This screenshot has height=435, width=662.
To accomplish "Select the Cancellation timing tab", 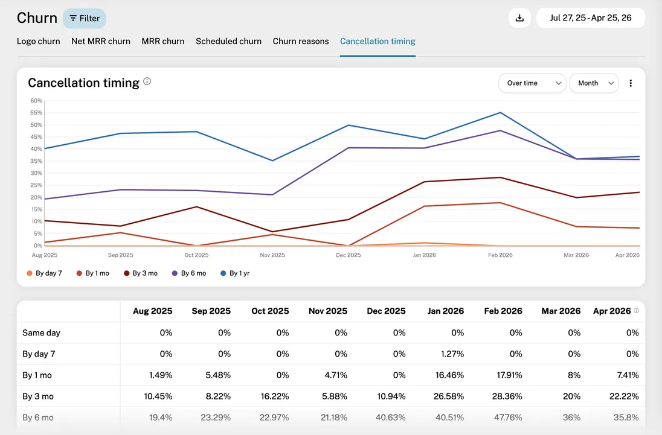I will coord(378,41).
